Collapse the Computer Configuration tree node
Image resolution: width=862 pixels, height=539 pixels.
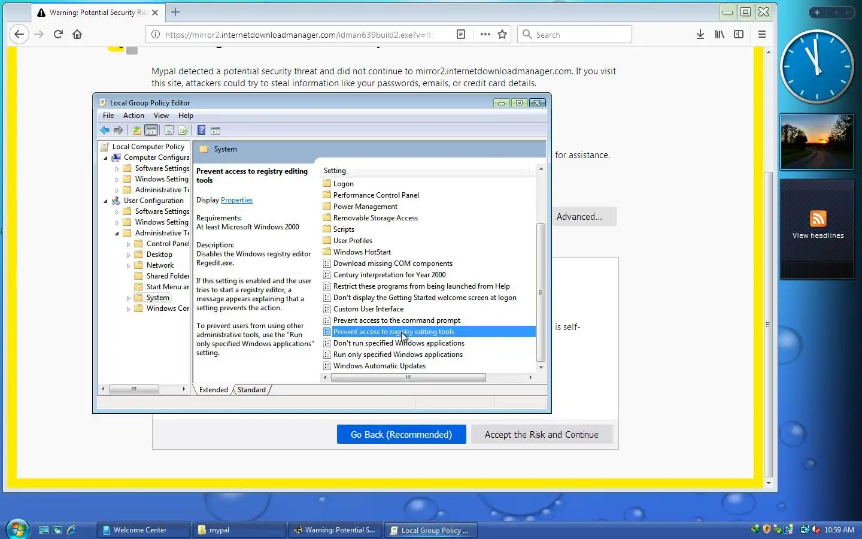click(106, 158)
